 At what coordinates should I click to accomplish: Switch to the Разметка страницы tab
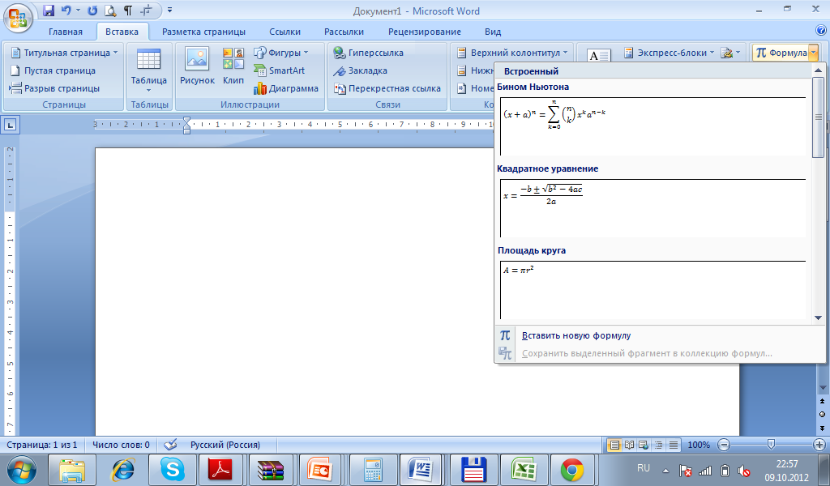point(203,32)
